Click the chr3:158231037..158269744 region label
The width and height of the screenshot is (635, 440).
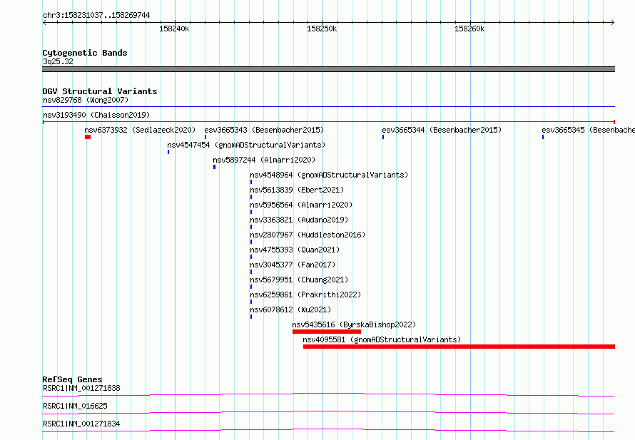[x=96, y=16]
